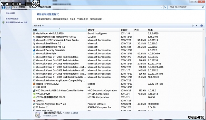Click the NBA 2K11 program icon
This screenshot has width=206, height=120.
click(x=34, y=87)
